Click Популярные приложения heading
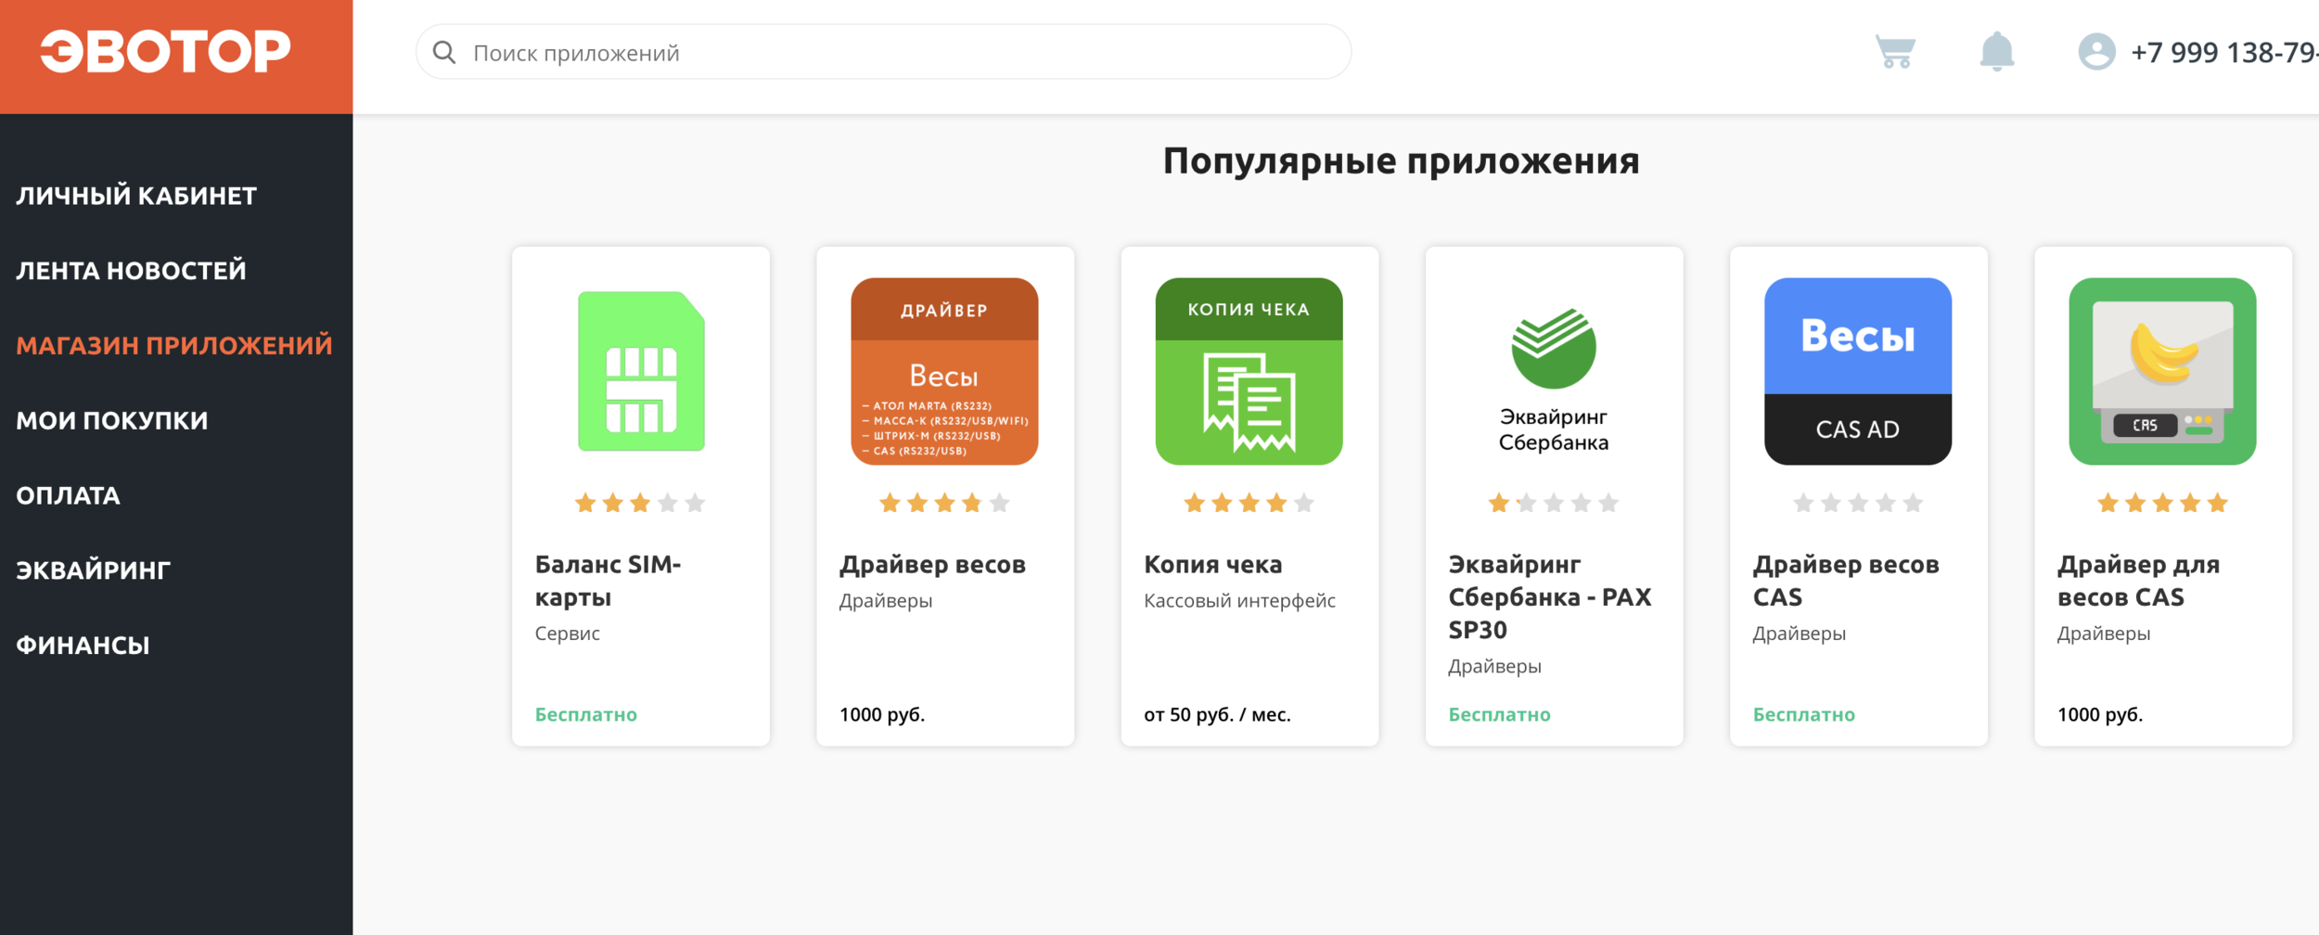2319x935 pixels. 1401,161
